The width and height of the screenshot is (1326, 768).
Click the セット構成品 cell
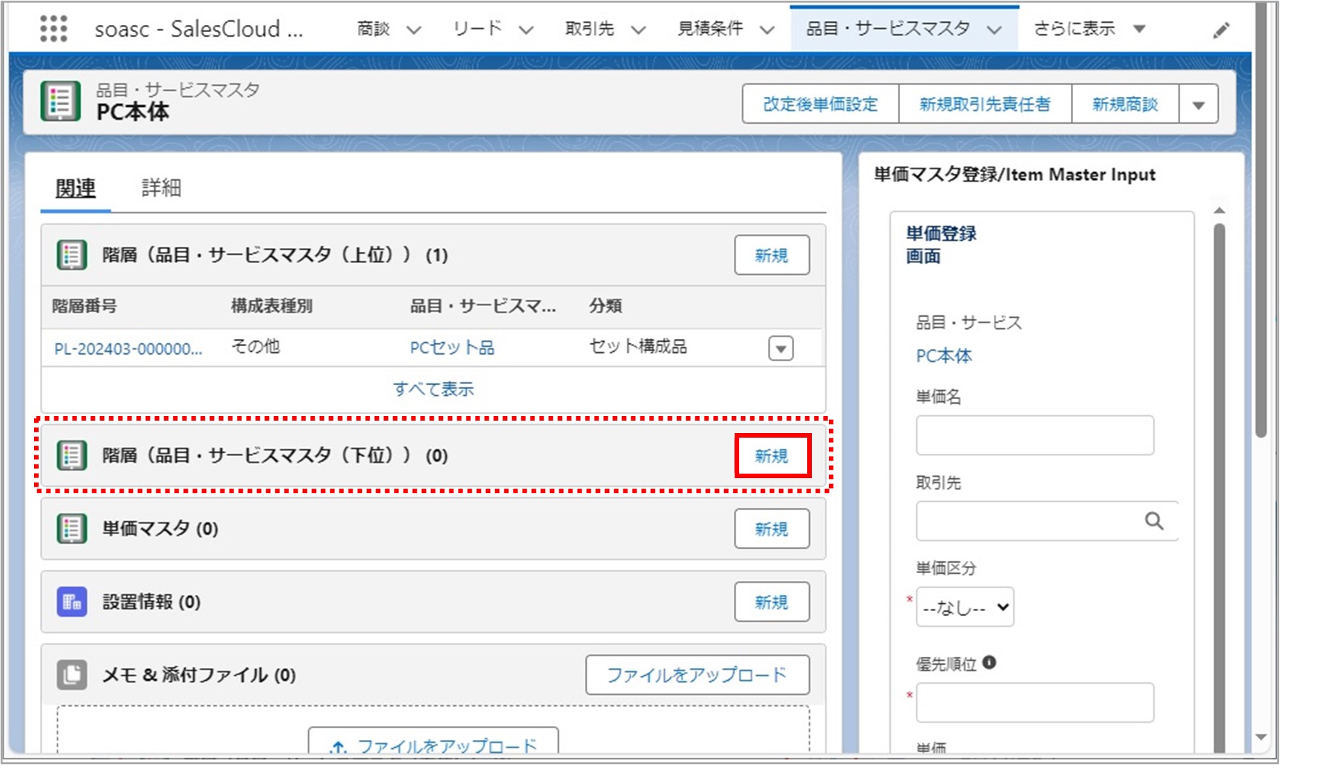638,347
